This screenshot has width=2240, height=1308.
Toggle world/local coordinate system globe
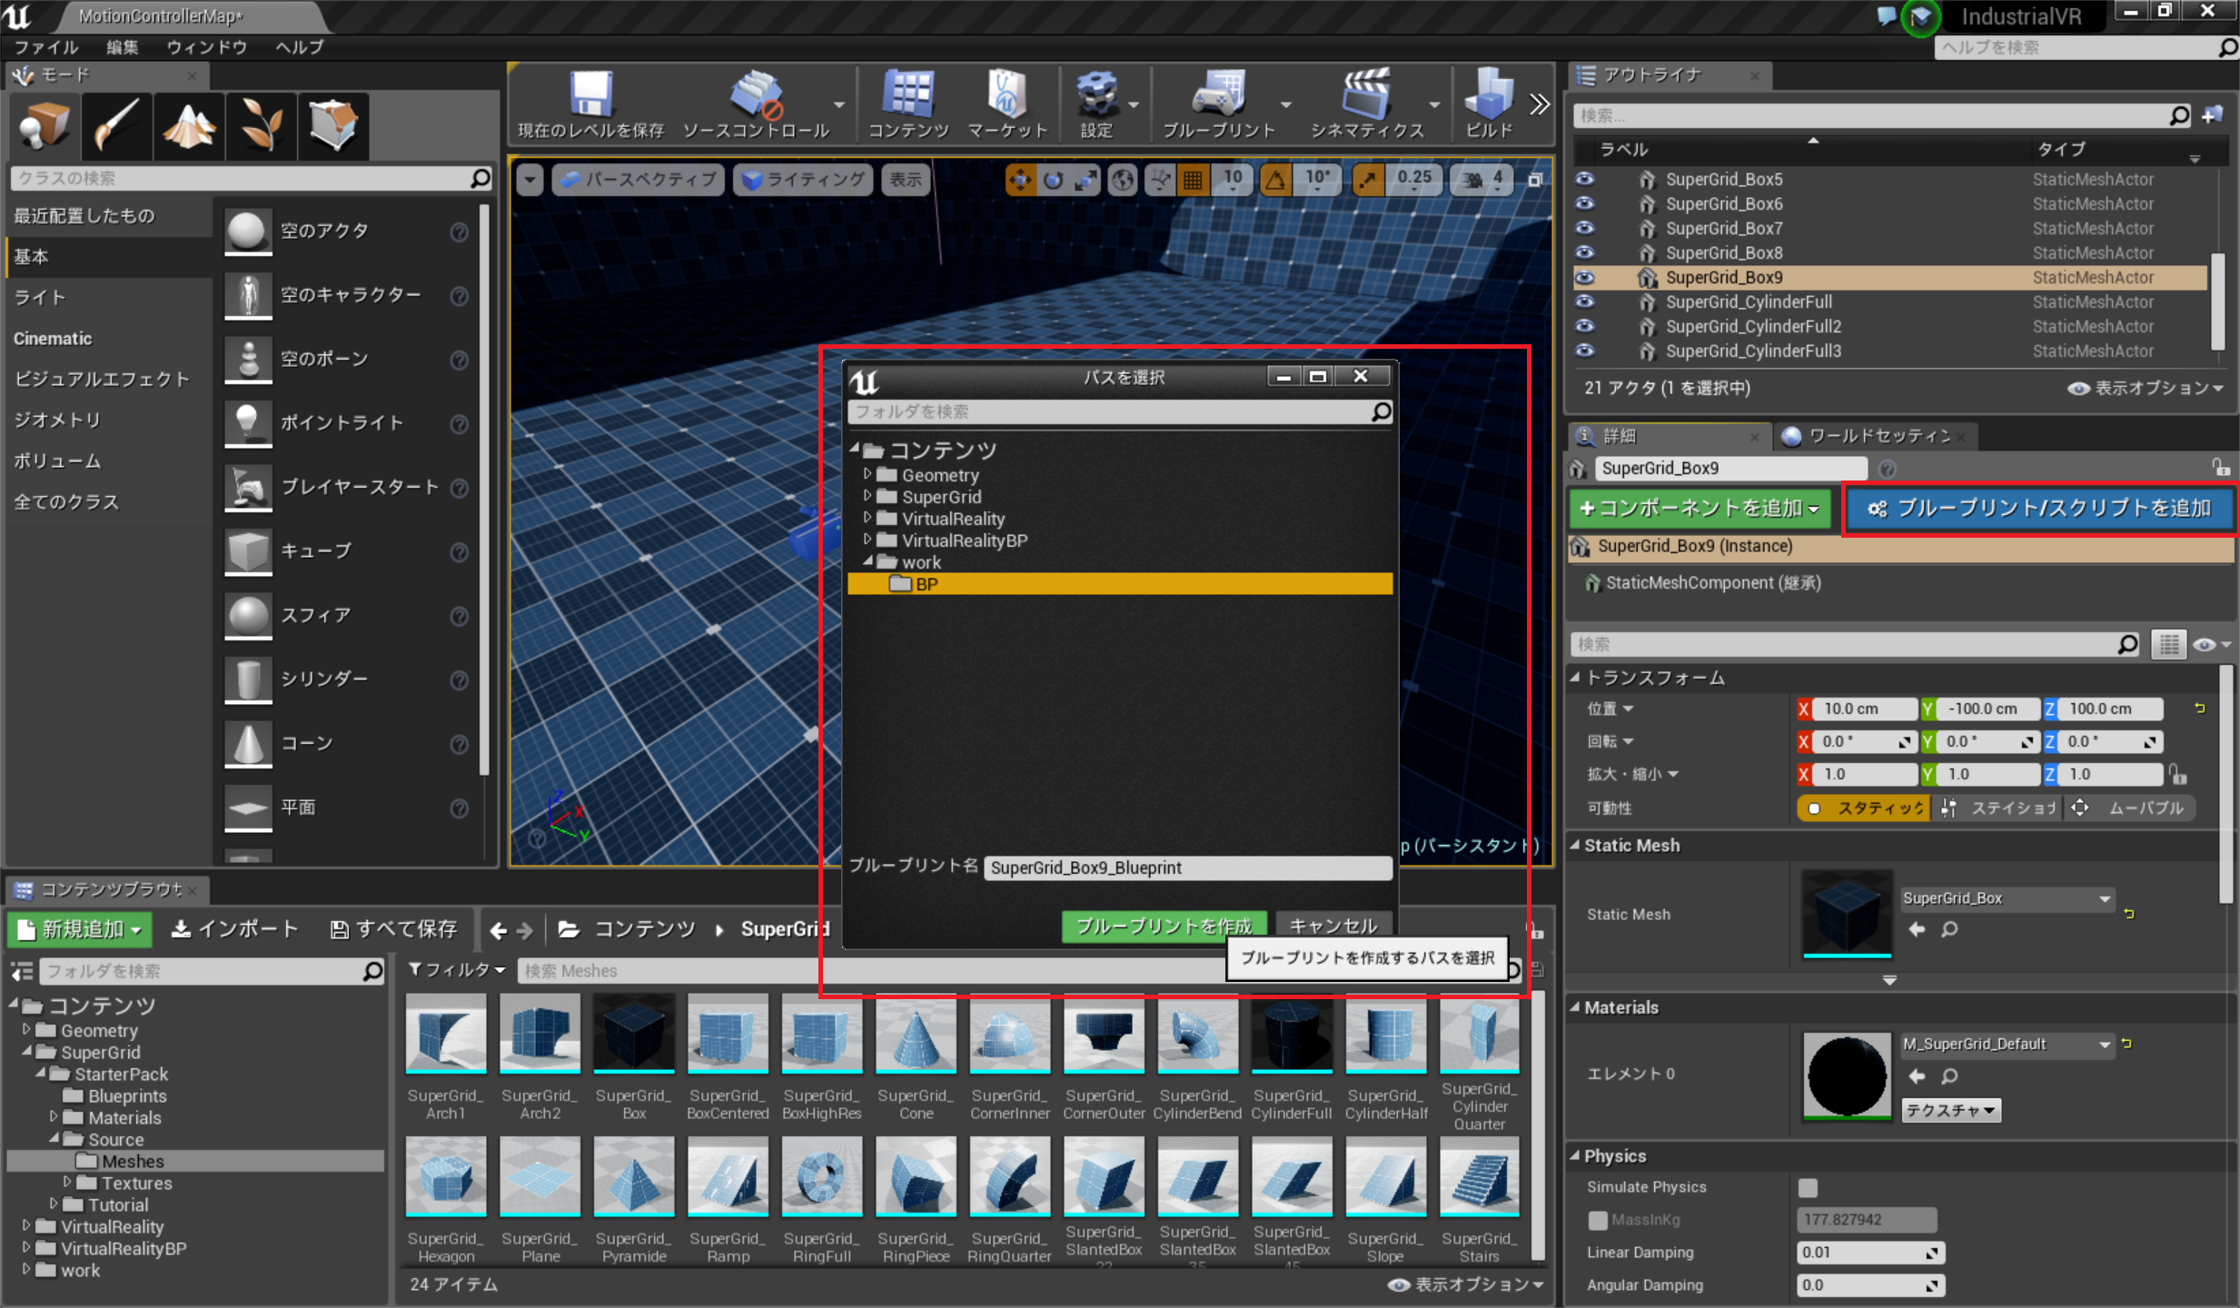tap(1123, 180)
